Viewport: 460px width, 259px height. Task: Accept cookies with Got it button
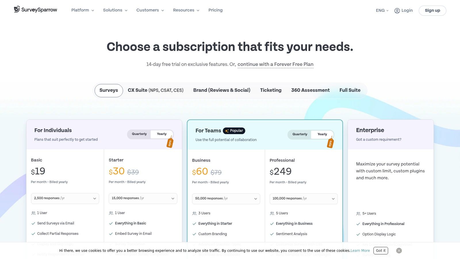pyautogui.click(x=381, y=251)
